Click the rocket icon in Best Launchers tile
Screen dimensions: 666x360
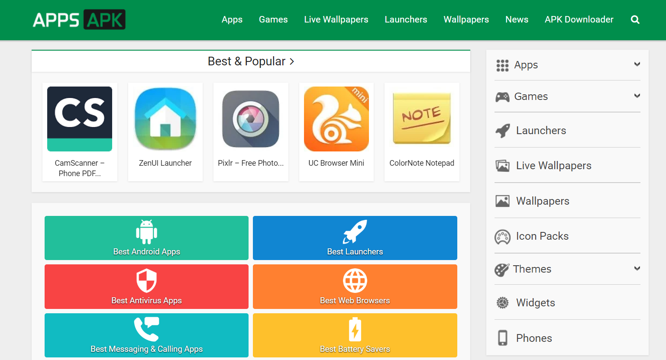point(355,231)
